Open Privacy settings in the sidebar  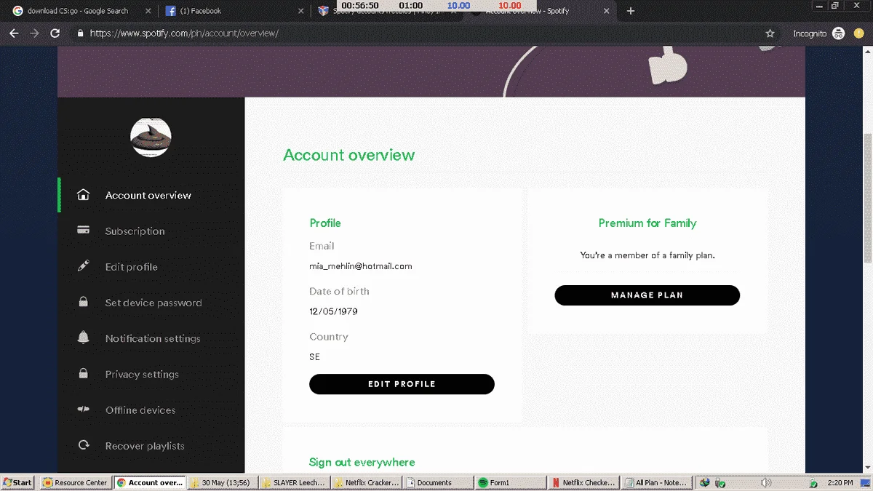pyautogui.click(x=142, y=374)
